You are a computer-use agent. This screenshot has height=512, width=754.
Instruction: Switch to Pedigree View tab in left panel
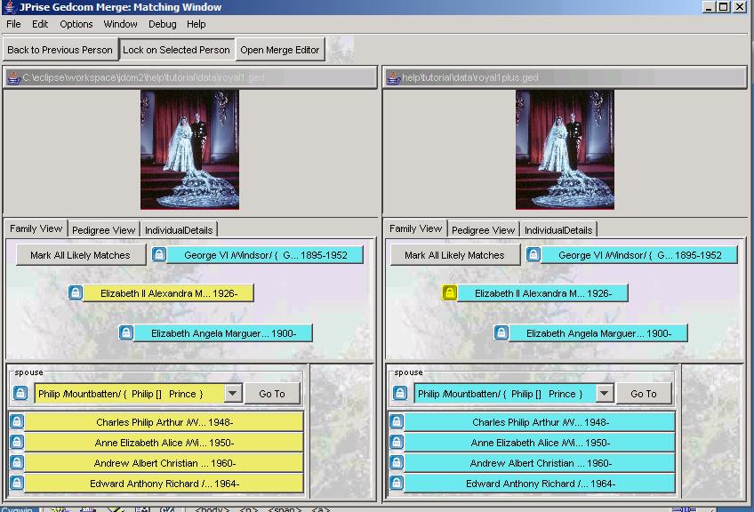104,230
